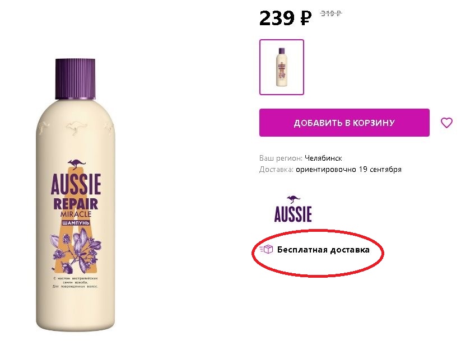Click the free delivery box icon

267,249
